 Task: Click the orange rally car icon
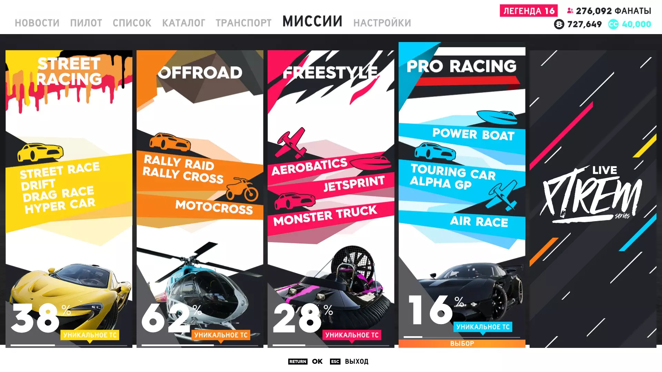170,141
